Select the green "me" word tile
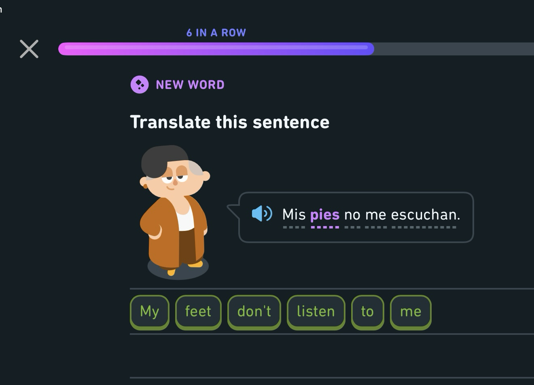The width and height of the screenshot is (534, 385). click(x=411, y=312)
